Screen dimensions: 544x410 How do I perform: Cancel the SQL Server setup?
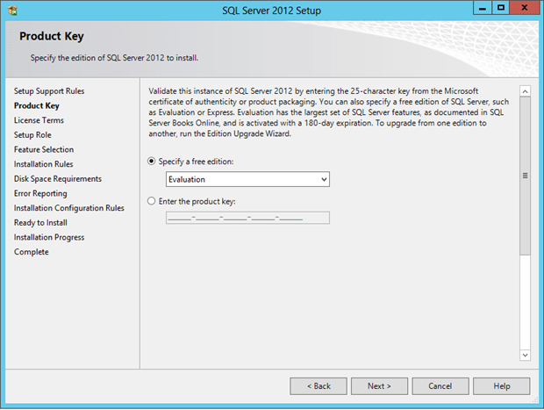point(440,386)
